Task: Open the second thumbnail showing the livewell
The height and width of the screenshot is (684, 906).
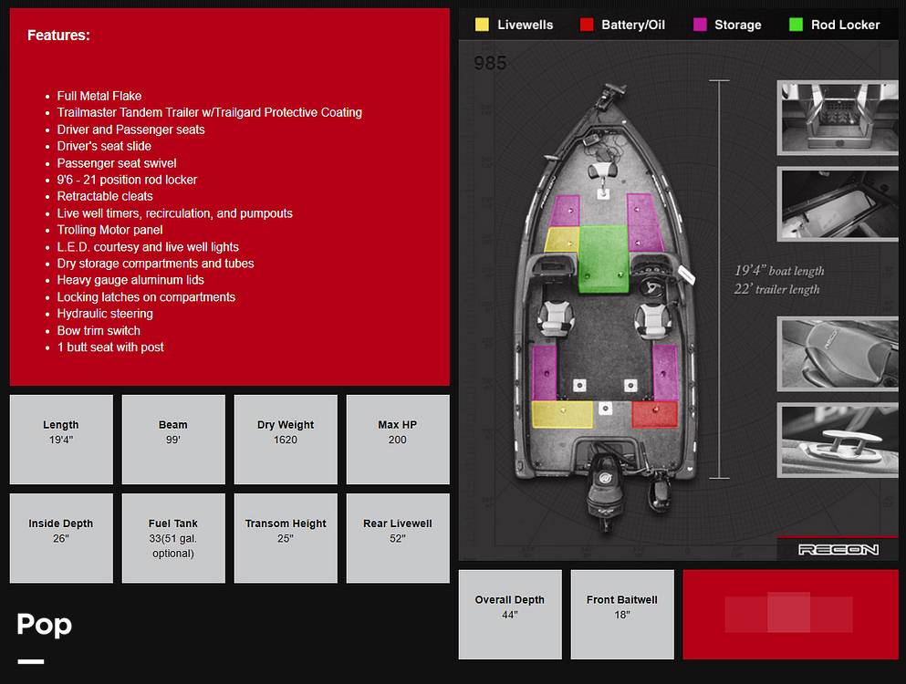Action: (x=838, y=204)
